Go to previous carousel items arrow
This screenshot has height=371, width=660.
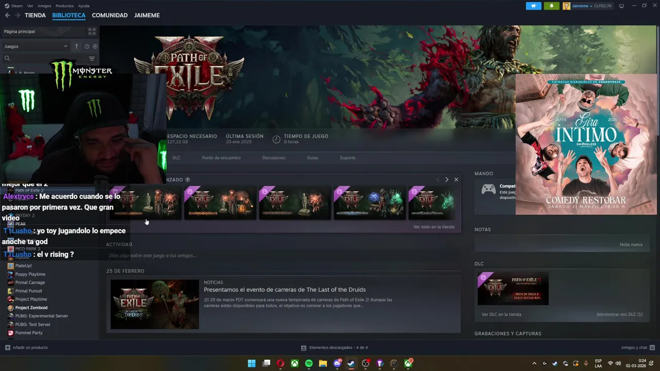coord(438,179)
